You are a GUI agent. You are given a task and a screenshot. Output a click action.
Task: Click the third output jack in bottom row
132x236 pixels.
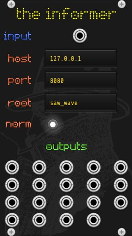click(x=66, y=220)
